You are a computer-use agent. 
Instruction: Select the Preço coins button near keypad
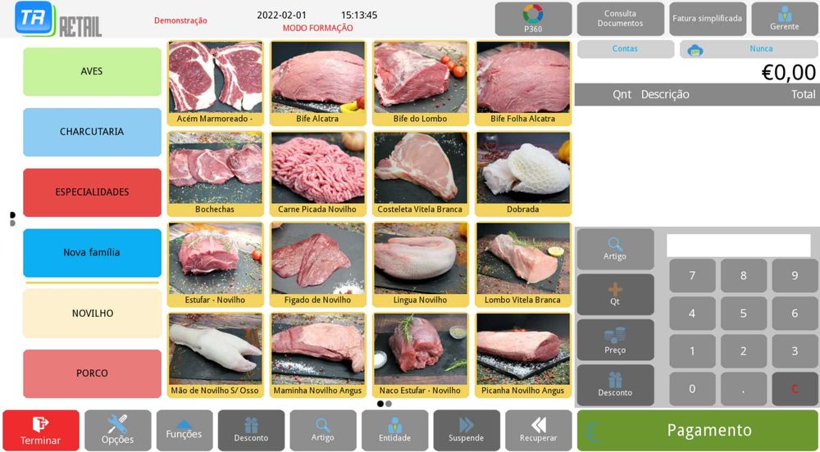[615, 340]
